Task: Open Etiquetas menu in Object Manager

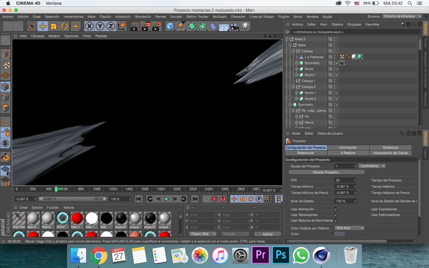Action: coord(354,24)
